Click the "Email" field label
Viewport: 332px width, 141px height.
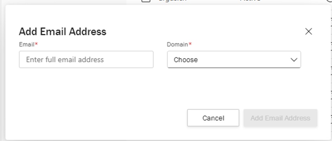coord(26,44)
